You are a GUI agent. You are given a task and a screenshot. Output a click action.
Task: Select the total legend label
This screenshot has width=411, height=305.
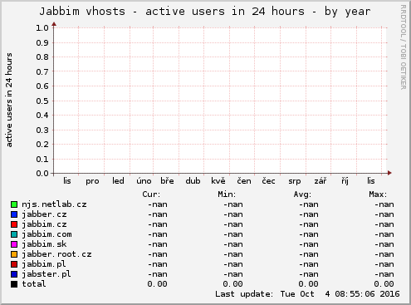pyautogui.click(x=34, y=284)
